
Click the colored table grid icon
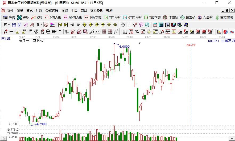click(x=219, y=32)
